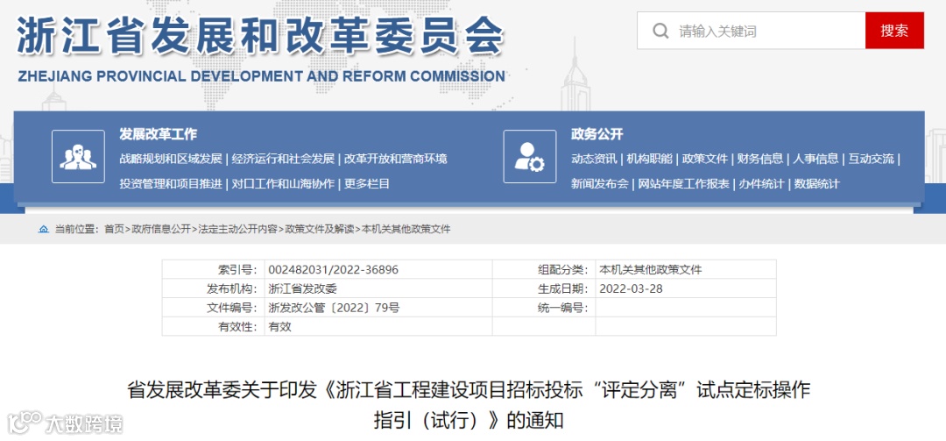The image size is (946, 441).
Task: Click the 发布机构 label cell
Action: click(214, 288)
